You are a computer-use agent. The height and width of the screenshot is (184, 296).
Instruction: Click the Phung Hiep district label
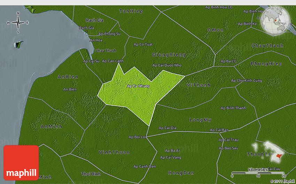pos(266,64)
